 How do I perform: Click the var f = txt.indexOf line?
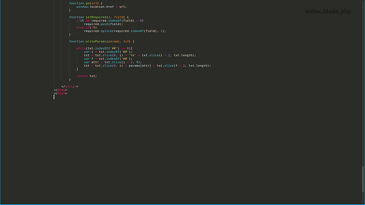(x=108, y=59)
